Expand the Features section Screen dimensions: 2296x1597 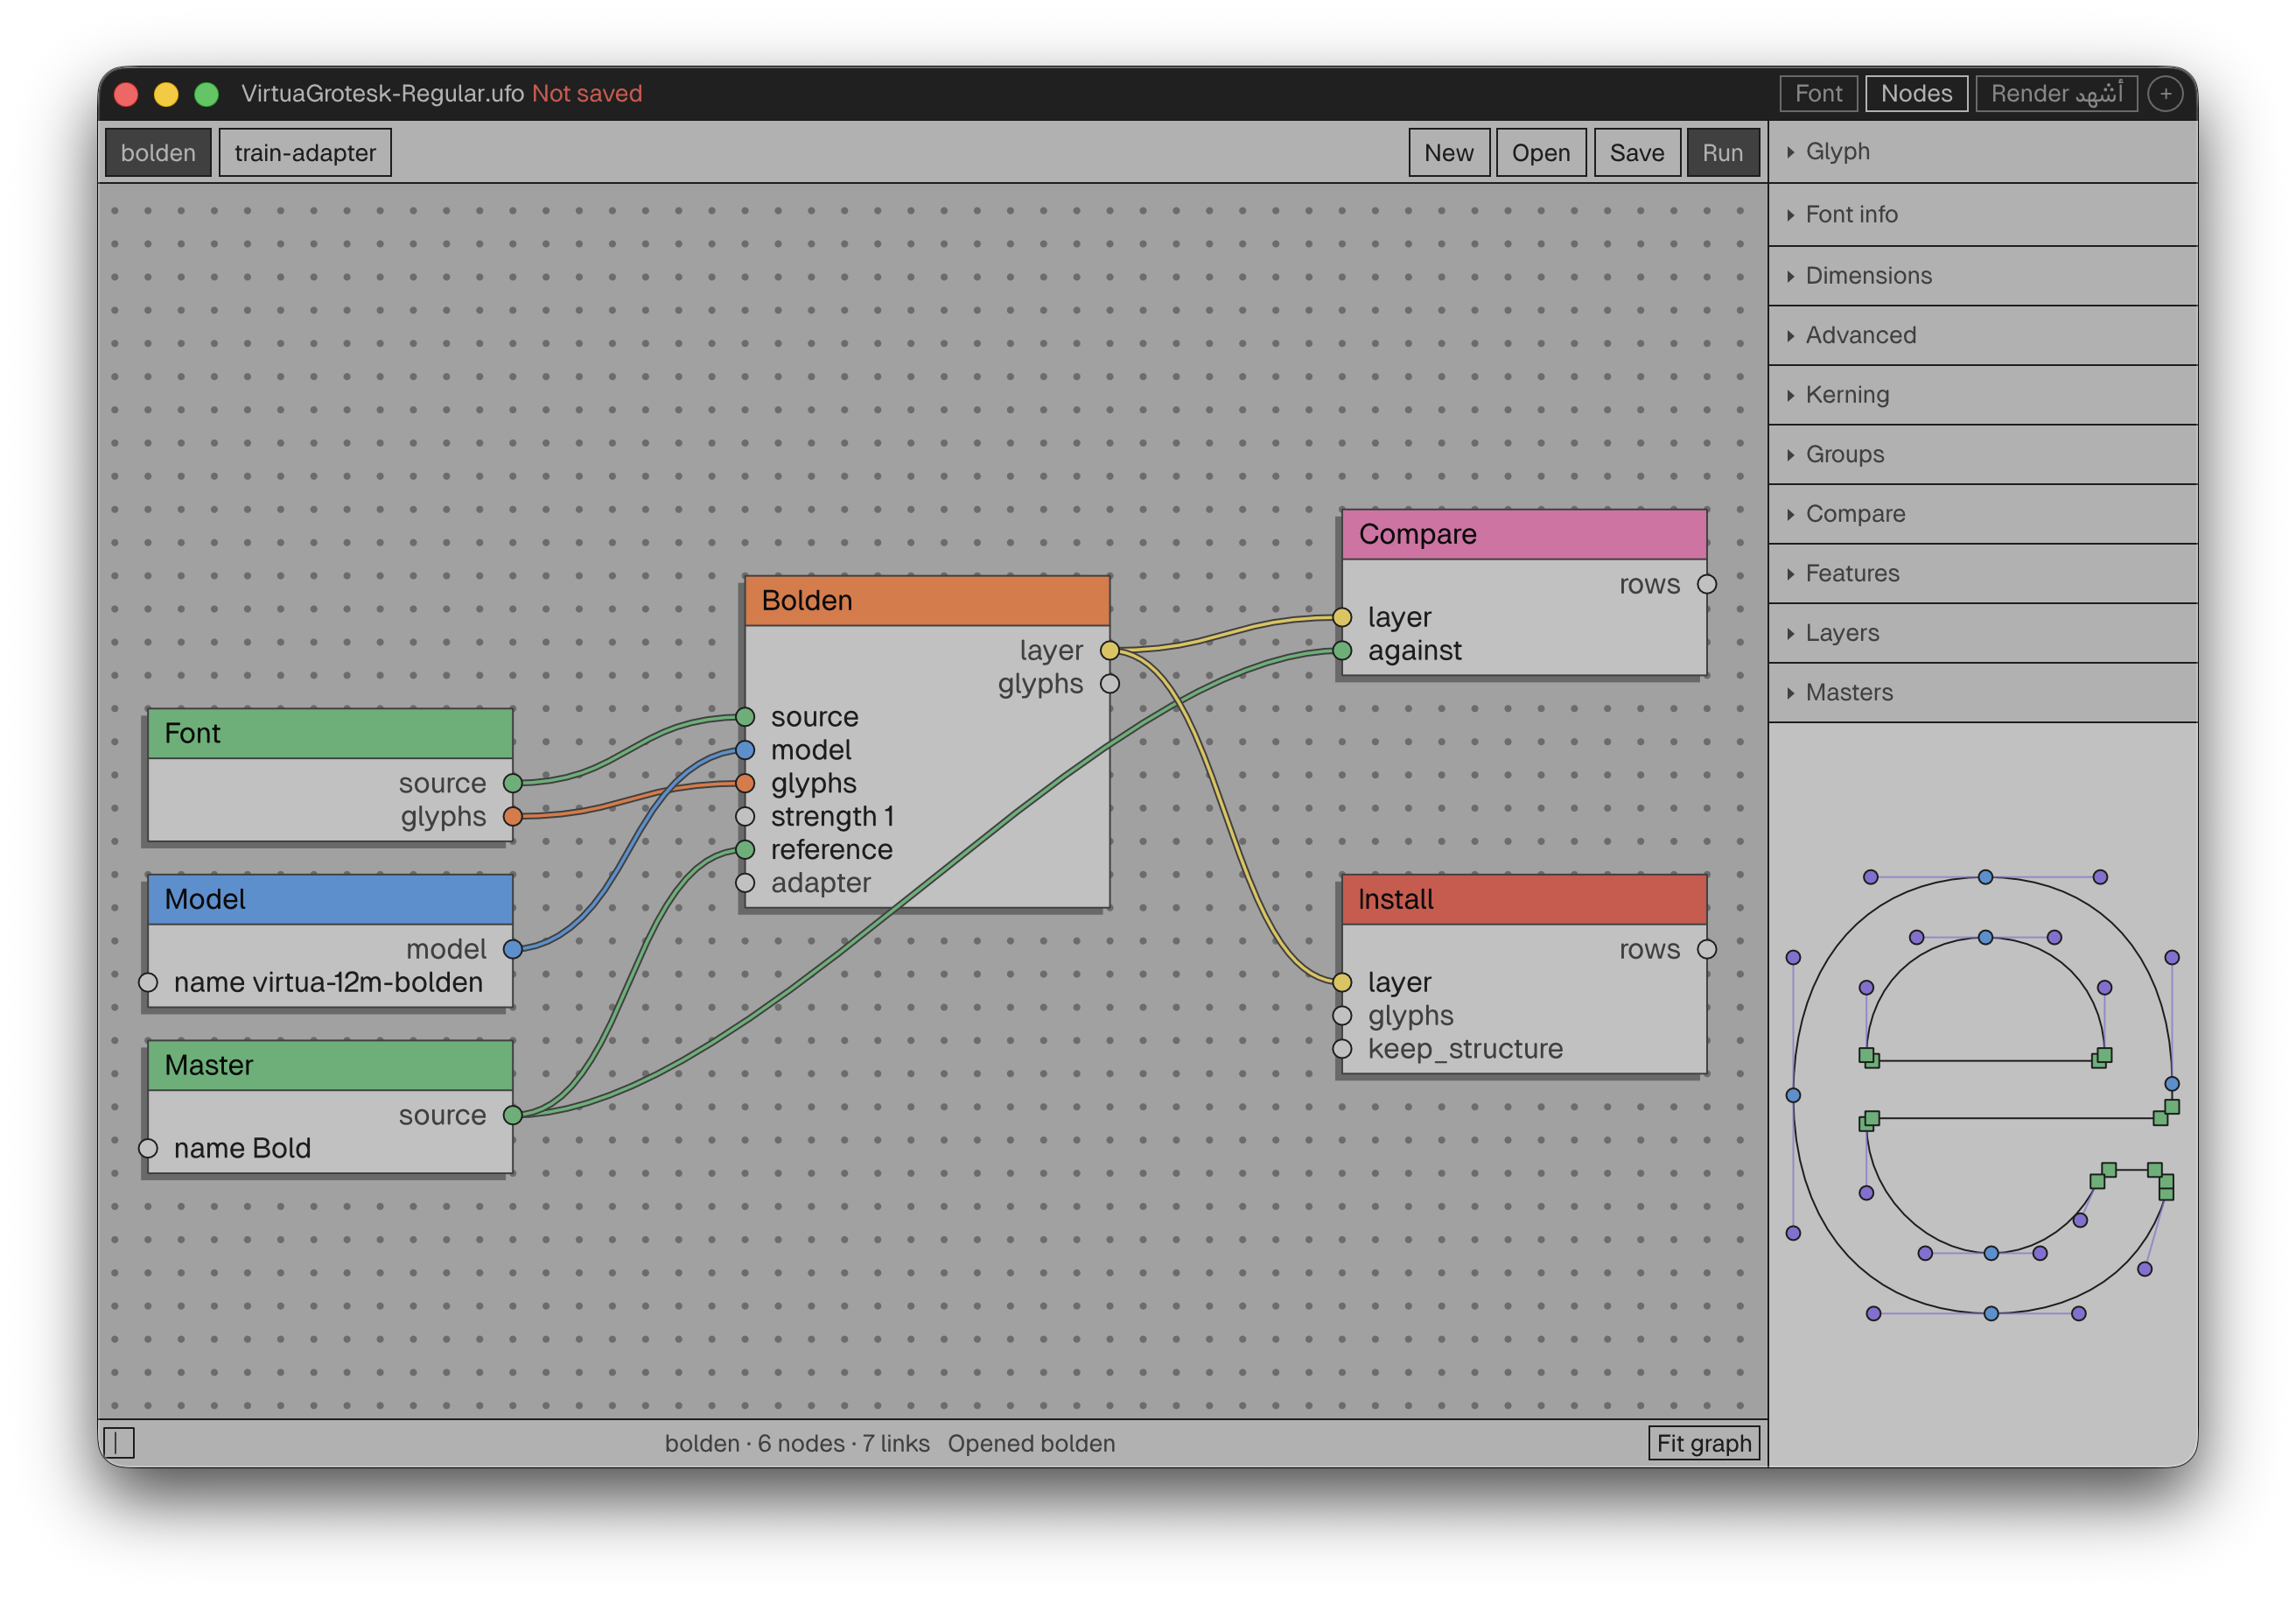coord(1982,573)
